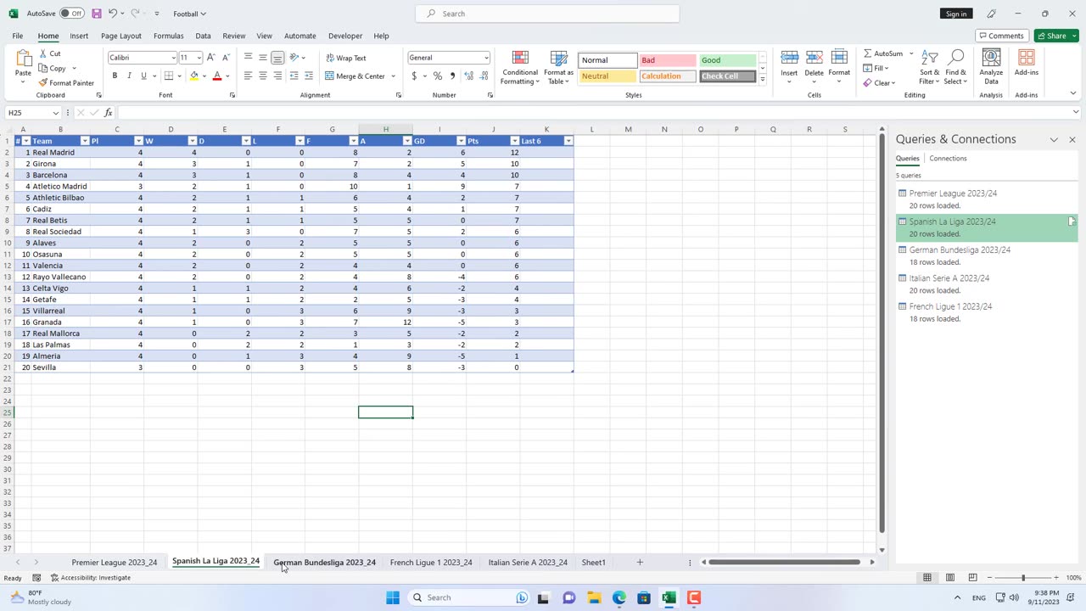The image size is (1086, 611).
Task: Click the Excel icon in Windows taskbar
Action: [669, 597]
